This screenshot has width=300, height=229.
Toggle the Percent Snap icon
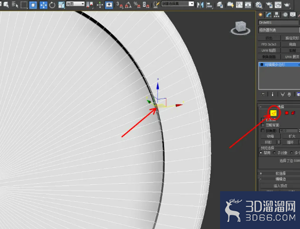pyautogui.click(x=137, y=5)
